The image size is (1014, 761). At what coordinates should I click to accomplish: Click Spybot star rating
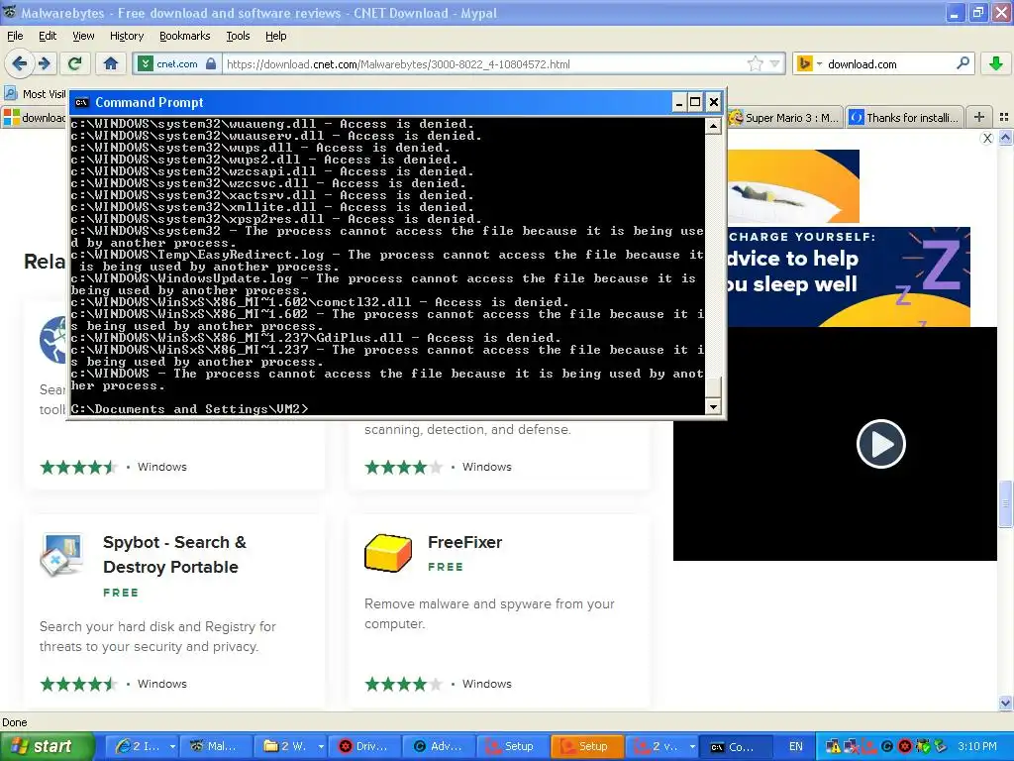(78, 684)
